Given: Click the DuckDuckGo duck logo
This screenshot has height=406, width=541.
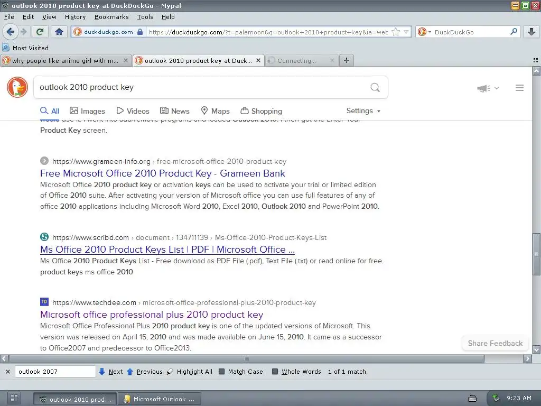Looking at the screenshot, I should point(17,87).
